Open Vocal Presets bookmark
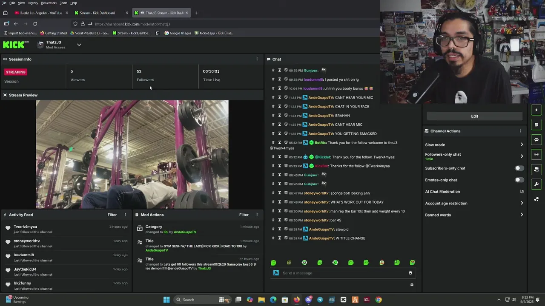This screenshot has width=545, height=306. pyautogui.click(x=89, y=33)
